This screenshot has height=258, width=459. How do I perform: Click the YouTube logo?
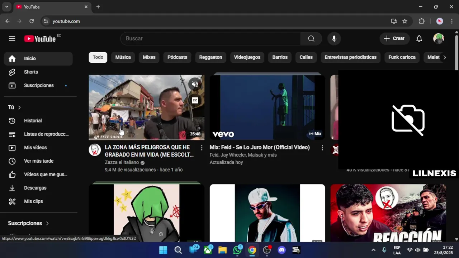(40, 38)
